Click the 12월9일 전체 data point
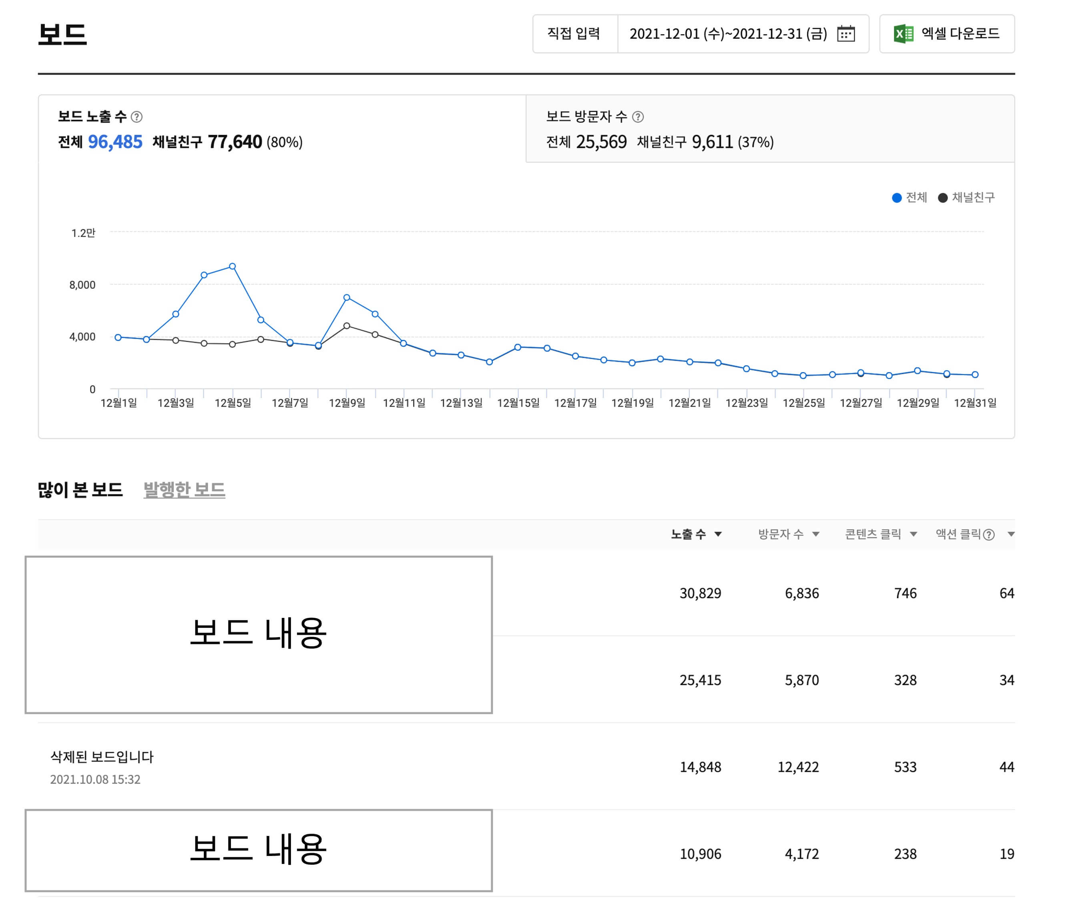The image size is (1086, 906). (347, 297)
